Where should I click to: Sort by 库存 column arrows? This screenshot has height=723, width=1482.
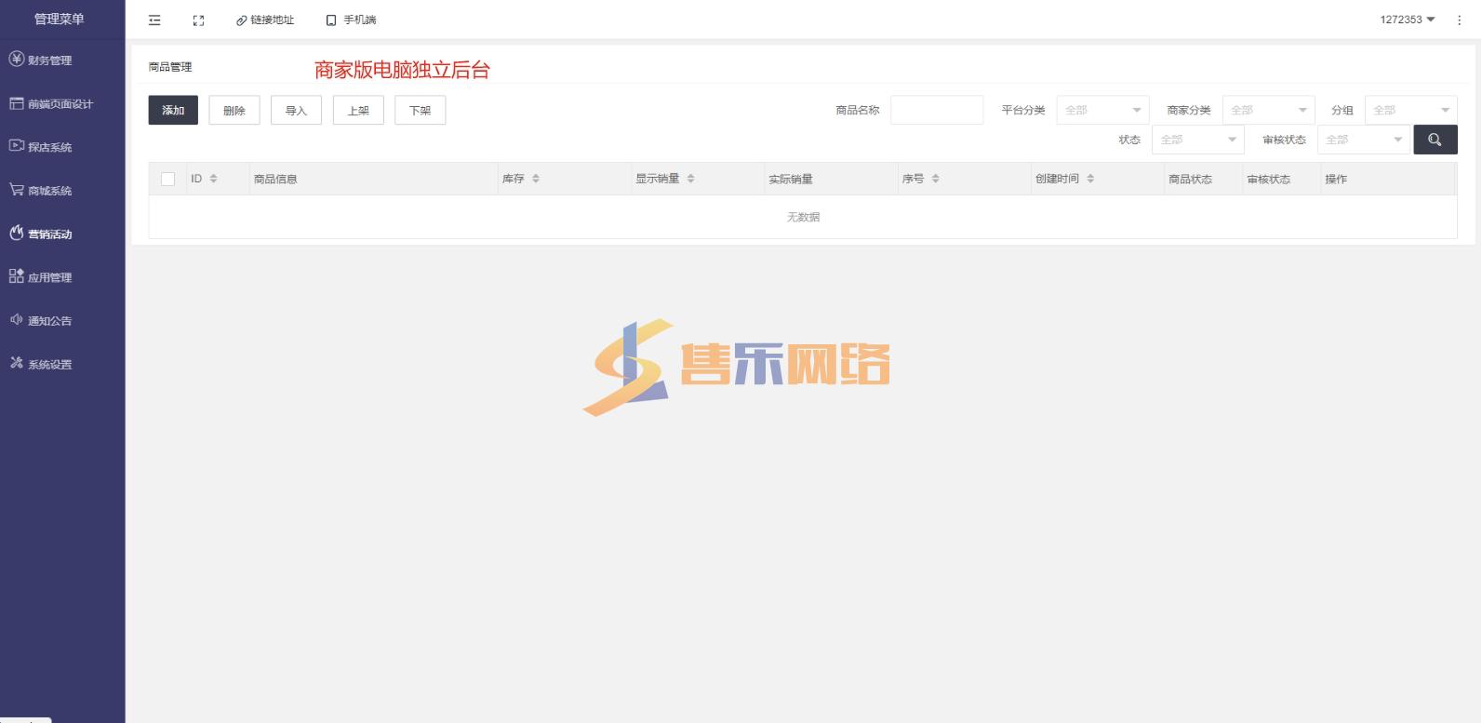tap(536, 179)
